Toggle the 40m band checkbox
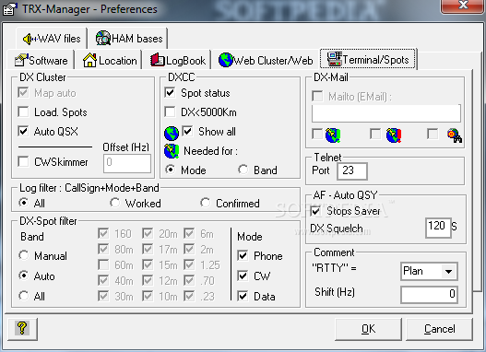Viewport: 486px width, 352px height. coord(103,280)
